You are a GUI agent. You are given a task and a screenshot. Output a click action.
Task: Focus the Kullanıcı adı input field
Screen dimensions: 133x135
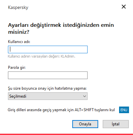(x=48, y=49)
